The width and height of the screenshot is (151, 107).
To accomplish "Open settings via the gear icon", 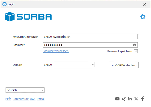I will click(x=143, y=17).
